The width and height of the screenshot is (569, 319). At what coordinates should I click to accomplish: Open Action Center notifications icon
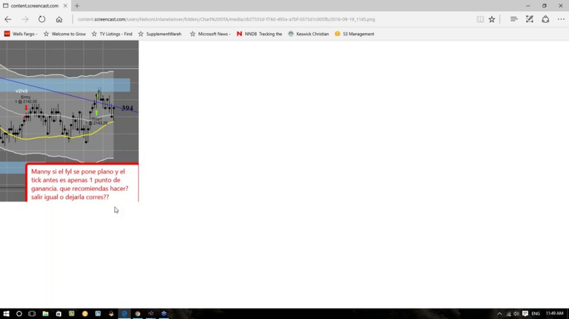tap(525, 313)
